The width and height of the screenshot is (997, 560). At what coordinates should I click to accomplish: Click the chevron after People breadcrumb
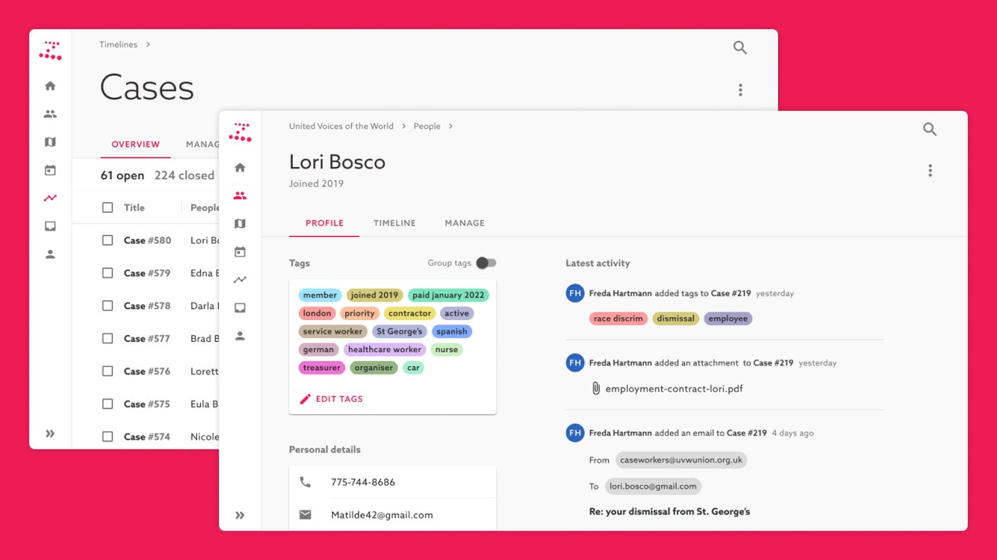coord(451,126)
